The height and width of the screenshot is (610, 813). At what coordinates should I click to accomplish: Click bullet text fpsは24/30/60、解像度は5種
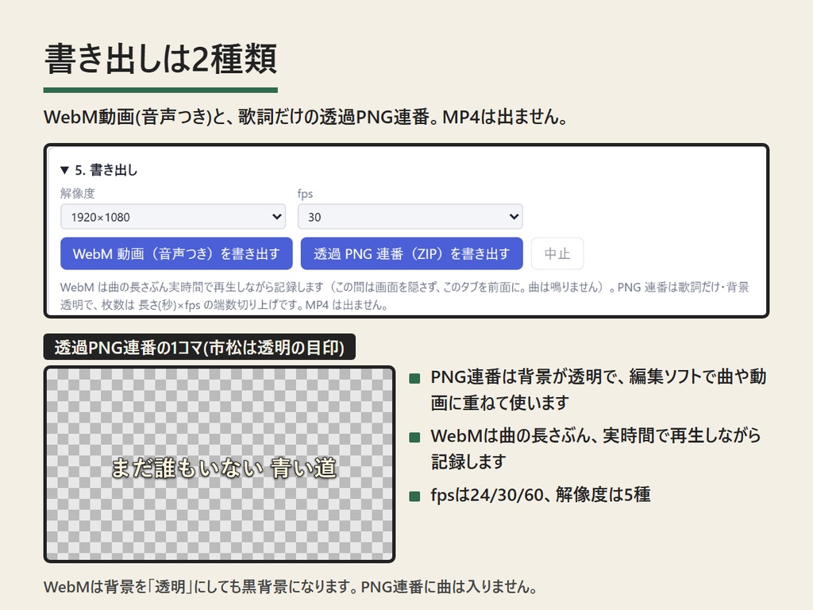point(540,494)
